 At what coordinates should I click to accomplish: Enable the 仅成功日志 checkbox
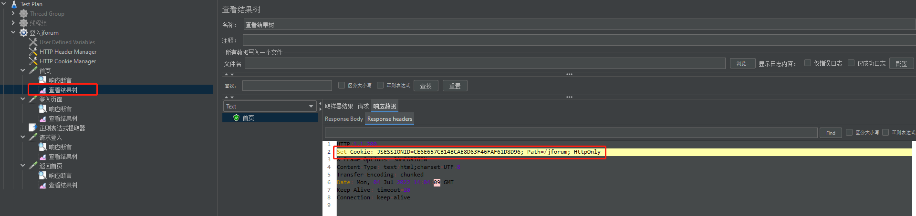pos(851,63)
